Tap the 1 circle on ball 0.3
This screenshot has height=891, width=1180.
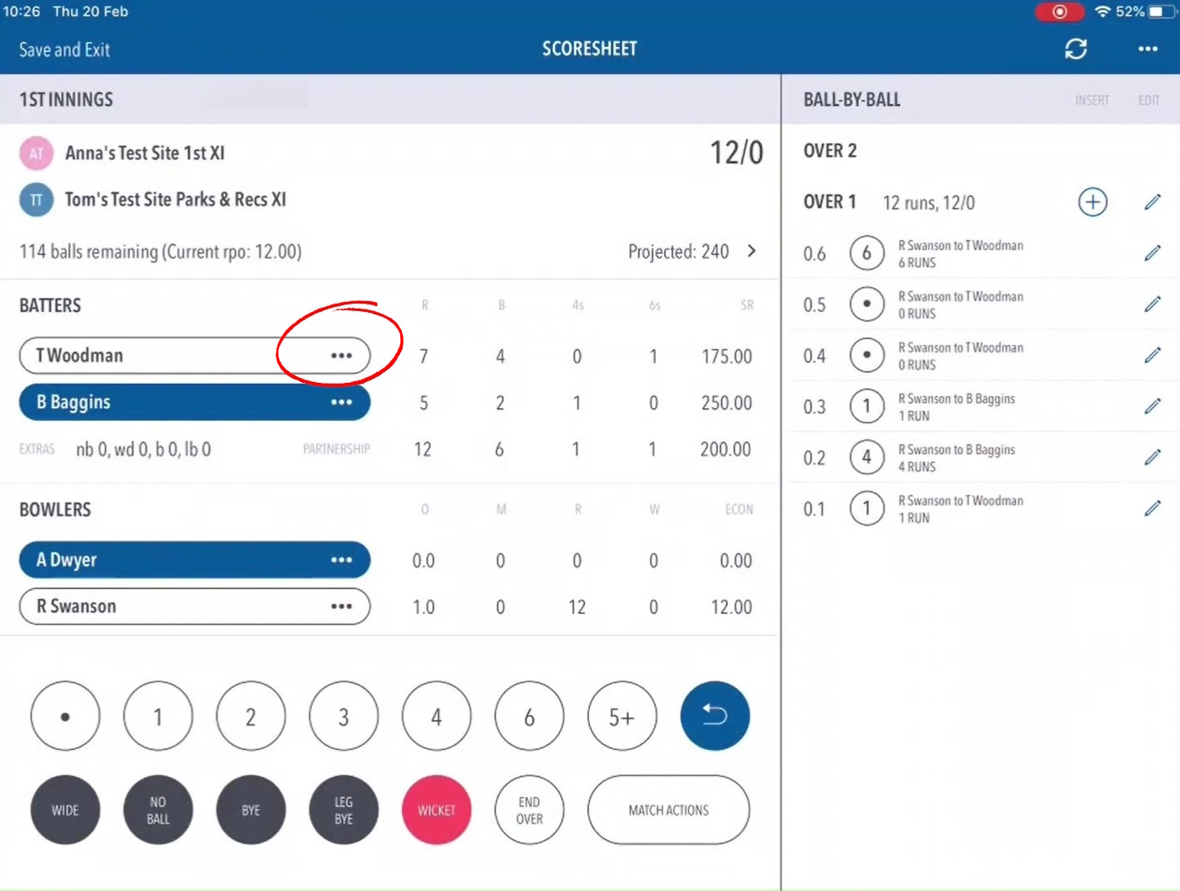(x=866, y=407)
